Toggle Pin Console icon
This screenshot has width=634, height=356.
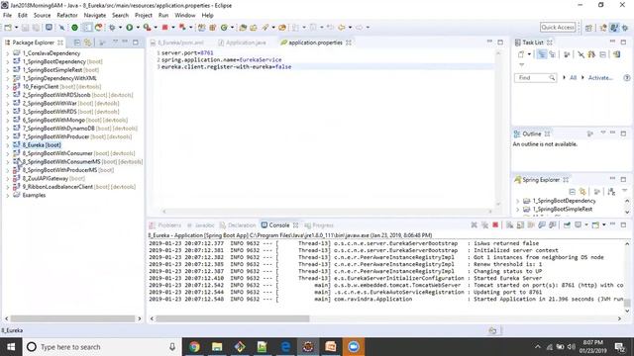pos(567,224)
